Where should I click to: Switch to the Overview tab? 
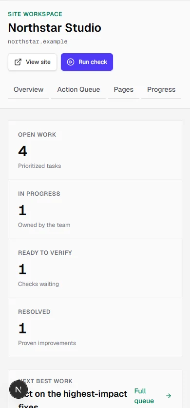[29, 89]
